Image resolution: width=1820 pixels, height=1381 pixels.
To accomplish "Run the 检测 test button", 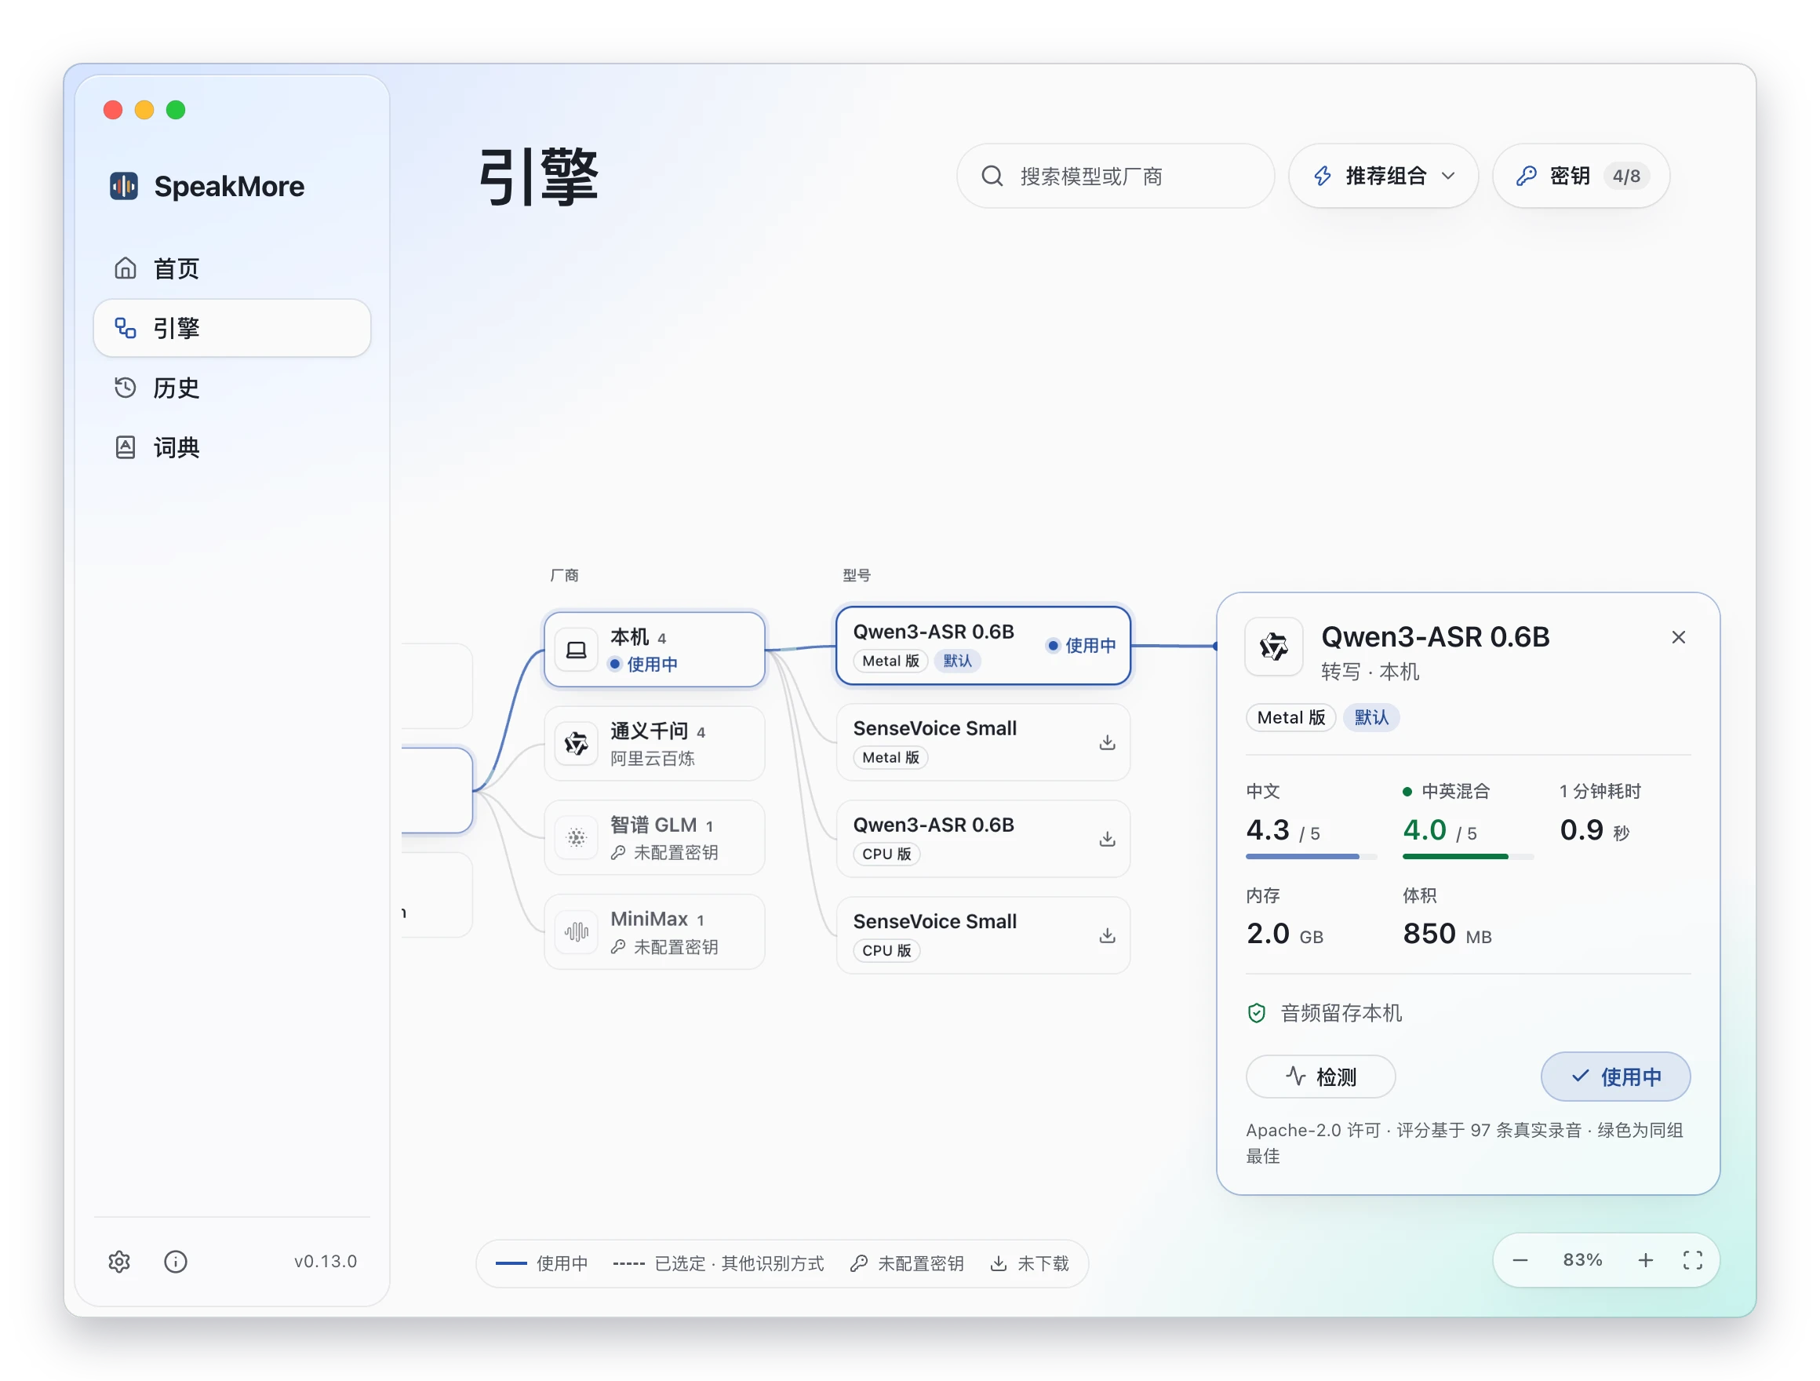I will tap(1319, 1076).
